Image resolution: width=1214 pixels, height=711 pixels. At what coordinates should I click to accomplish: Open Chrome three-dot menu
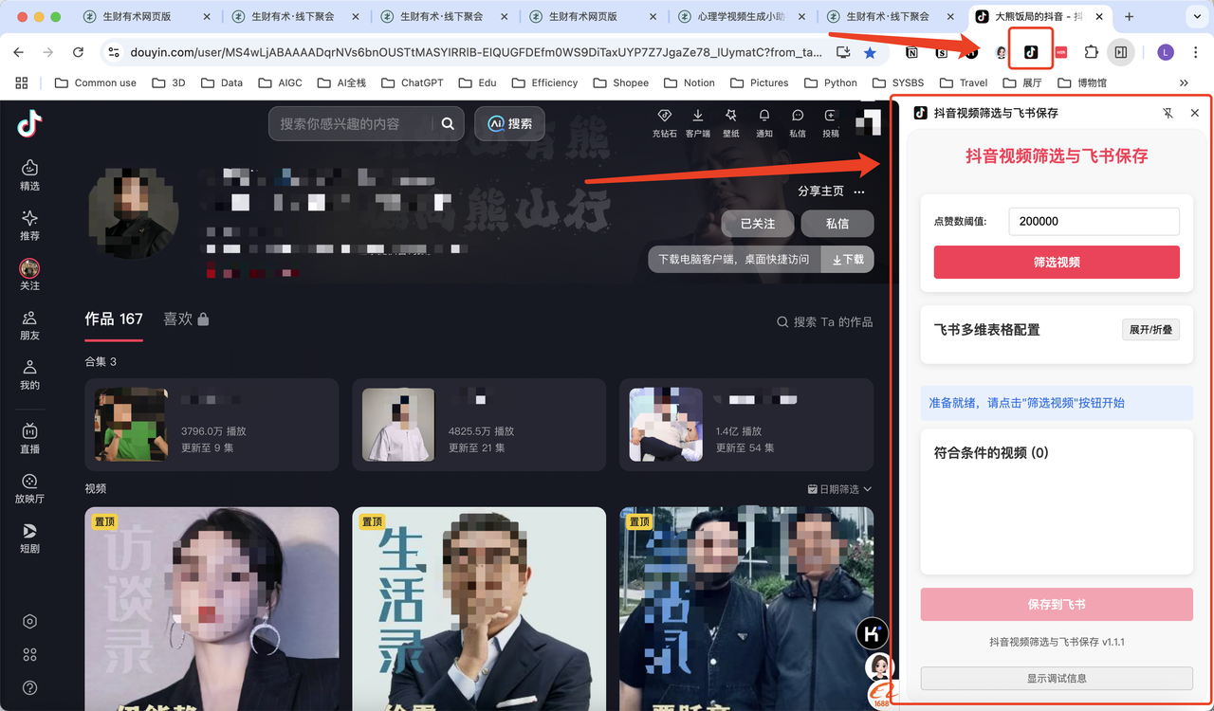click(x=1195, y=53)
